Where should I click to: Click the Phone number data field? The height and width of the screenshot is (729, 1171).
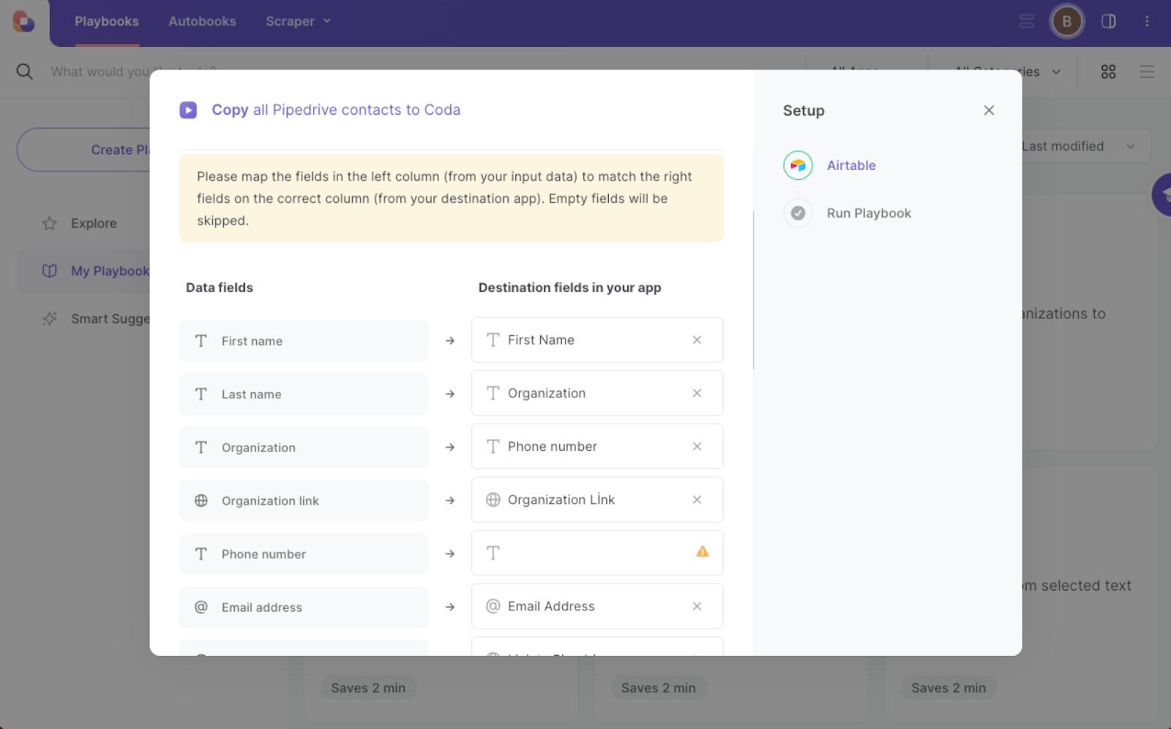(x=304, y=554)
